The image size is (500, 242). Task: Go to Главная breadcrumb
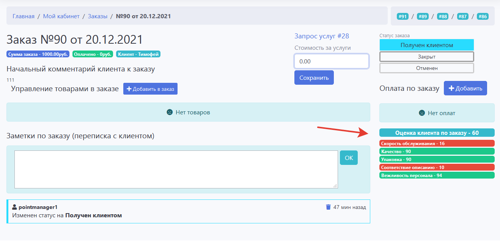pyautogui.click(x=24, y=16)
